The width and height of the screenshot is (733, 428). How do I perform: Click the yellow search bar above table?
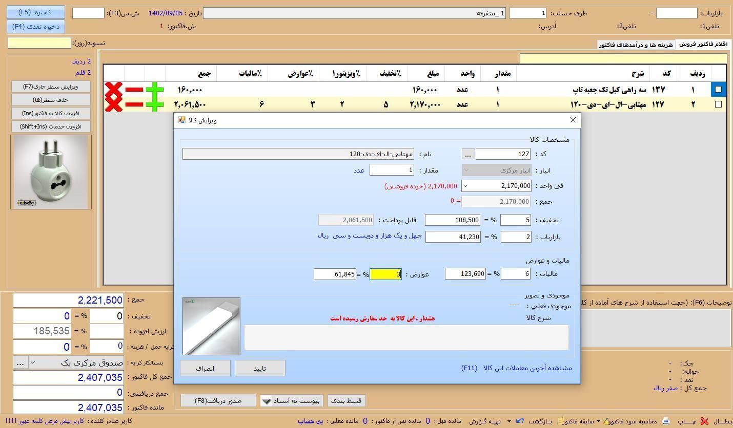tap(623, 59)
